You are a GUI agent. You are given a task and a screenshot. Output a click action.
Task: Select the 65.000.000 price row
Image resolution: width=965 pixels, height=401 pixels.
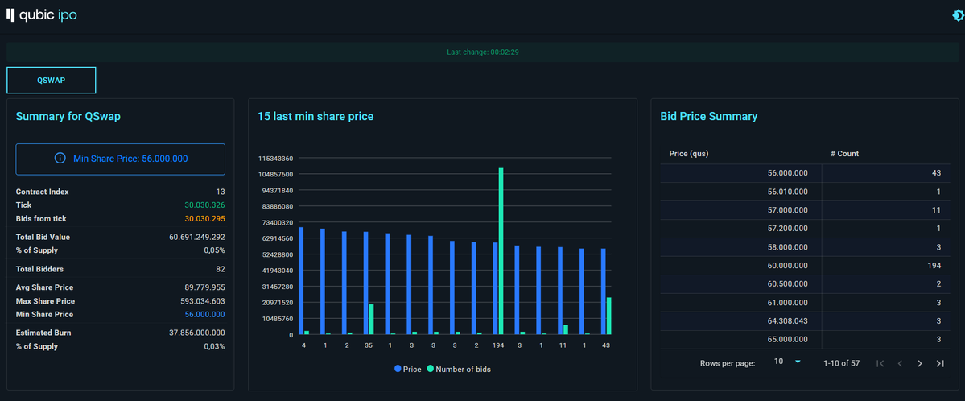(x=804, y=340)
